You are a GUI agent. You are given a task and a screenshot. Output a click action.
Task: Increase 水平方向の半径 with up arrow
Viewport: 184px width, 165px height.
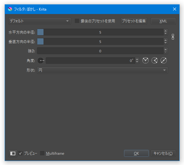coord(166,31)
